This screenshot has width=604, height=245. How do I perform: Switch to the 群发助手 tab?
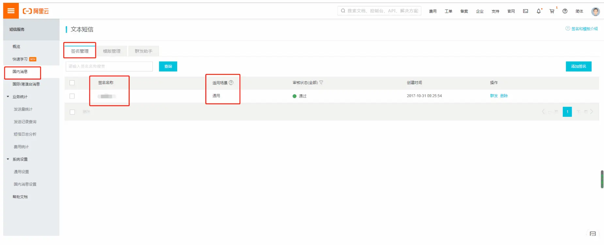point(143,51)
